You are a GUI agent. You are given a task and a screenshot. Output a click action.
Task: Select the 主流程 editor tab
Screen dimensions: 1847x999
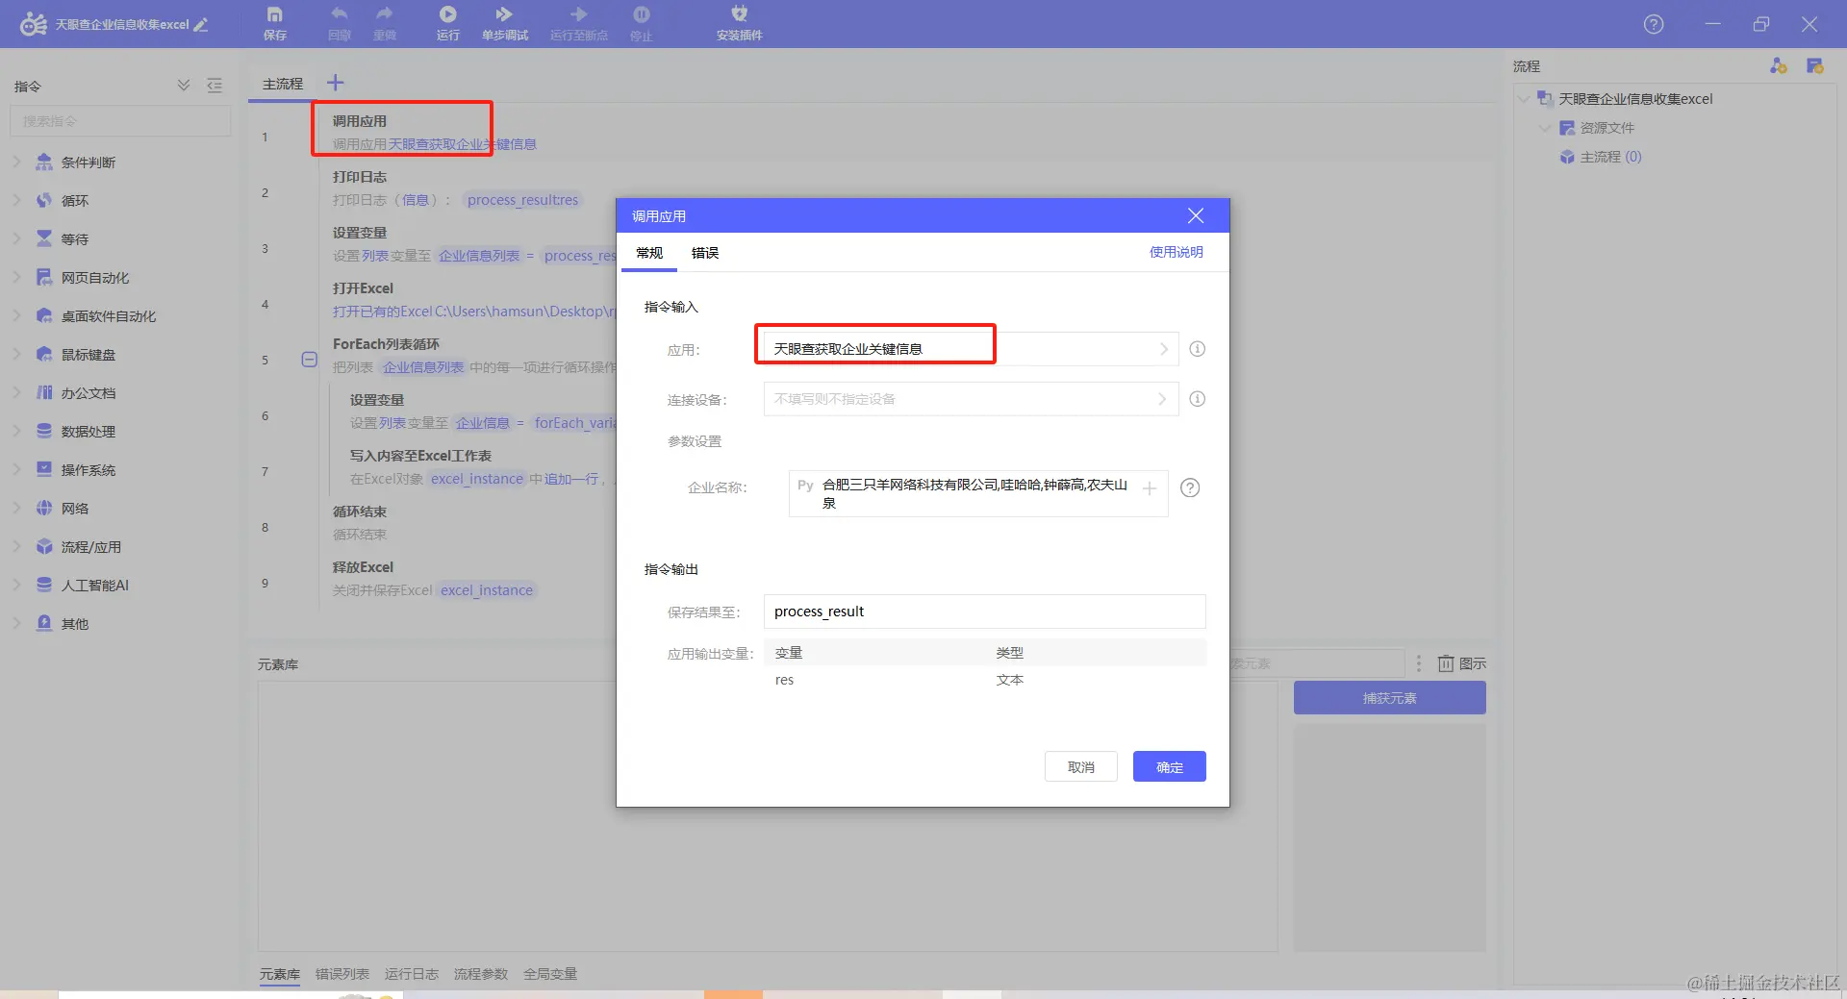tap(283, 85)
